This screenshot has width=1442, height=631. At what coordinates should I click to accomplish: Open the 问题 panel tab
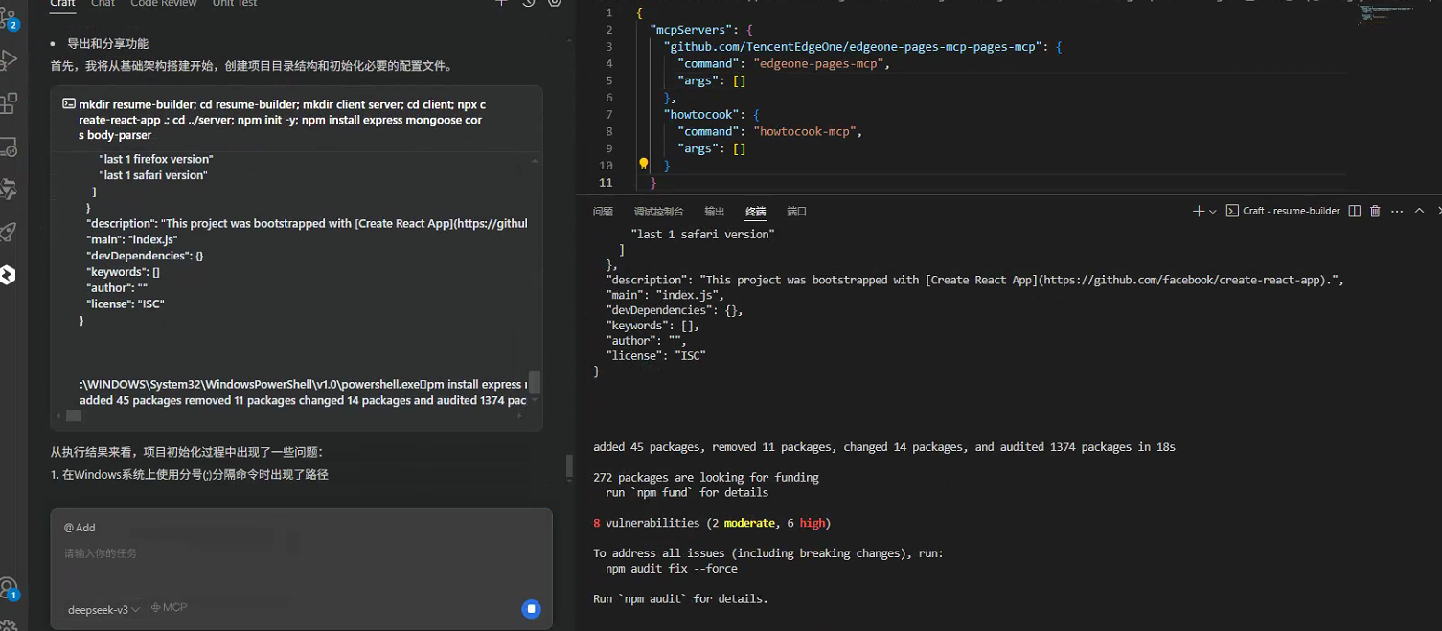pyautogui.click(x=603, y=212)
